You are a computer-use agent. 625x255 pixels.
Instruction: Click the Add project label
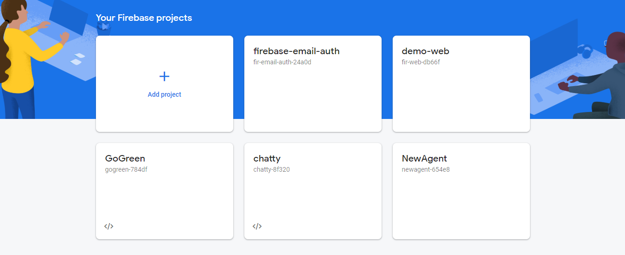coord(165,94)
